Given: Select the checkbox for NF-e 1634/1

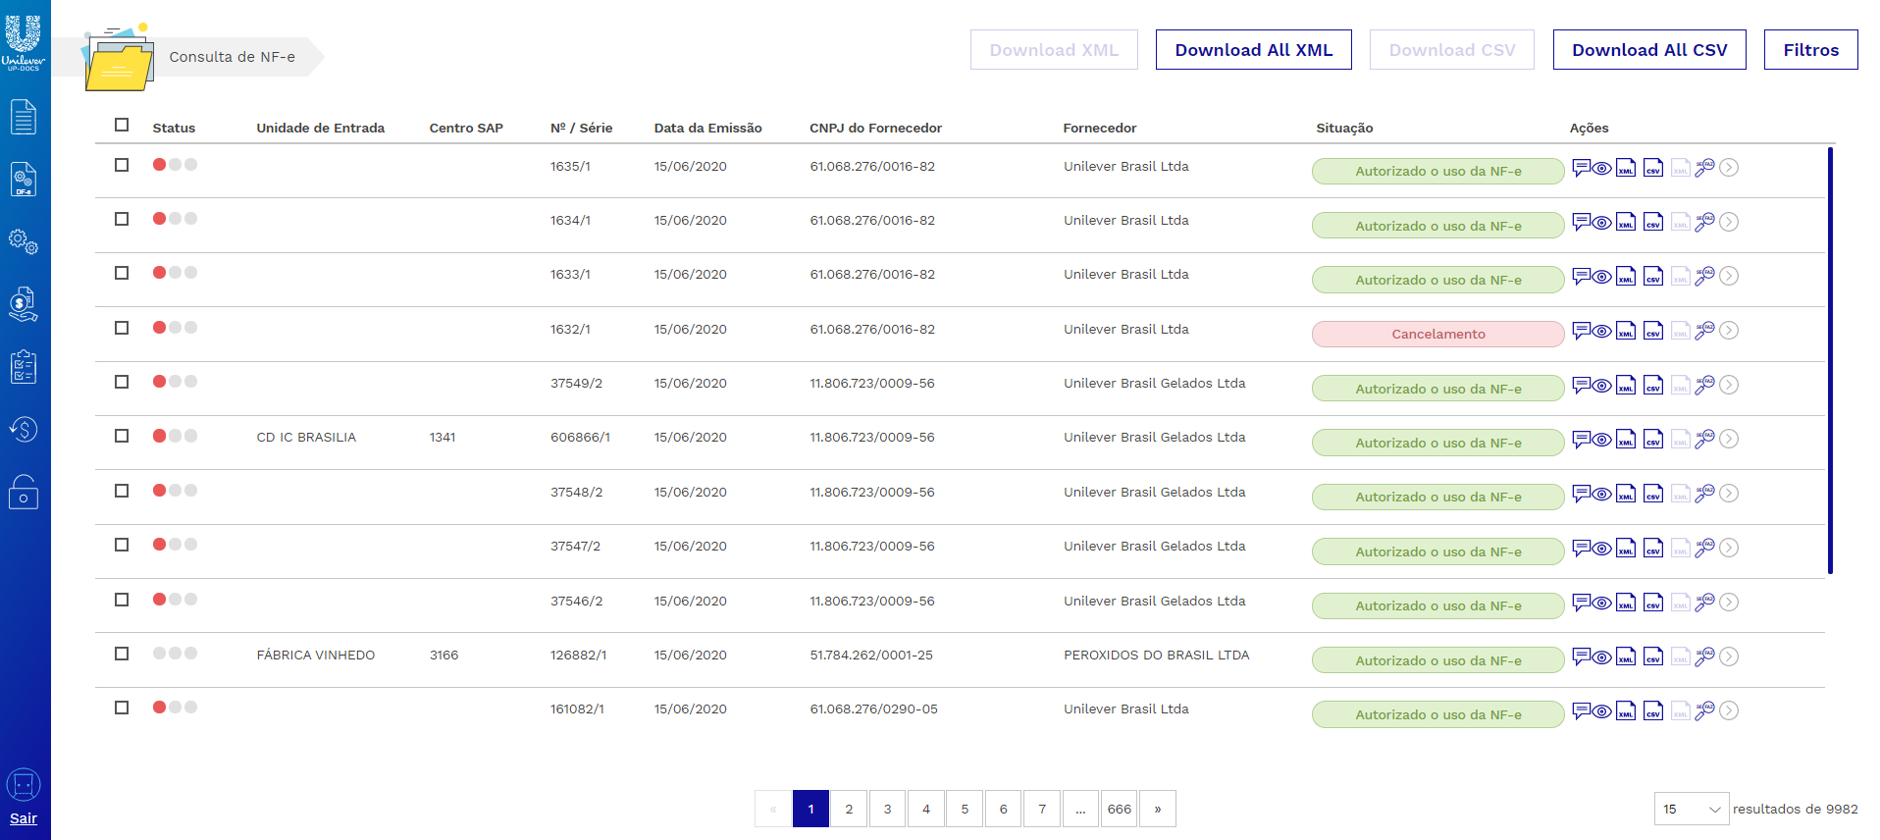Looking at the screenshot, I should coord(122,219).
